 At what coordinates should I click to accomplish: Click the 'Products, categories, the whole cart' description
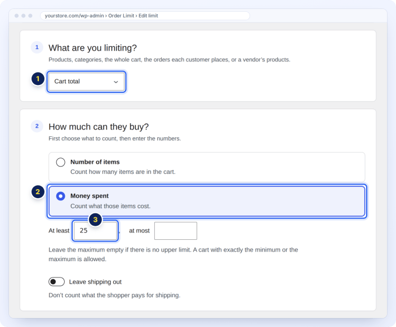pos(169,60)
